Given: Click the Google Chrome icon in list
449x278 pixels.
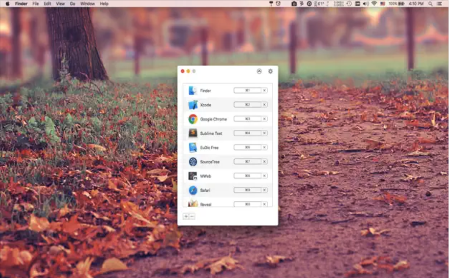Looking at the screenshot, I should 193,119.
